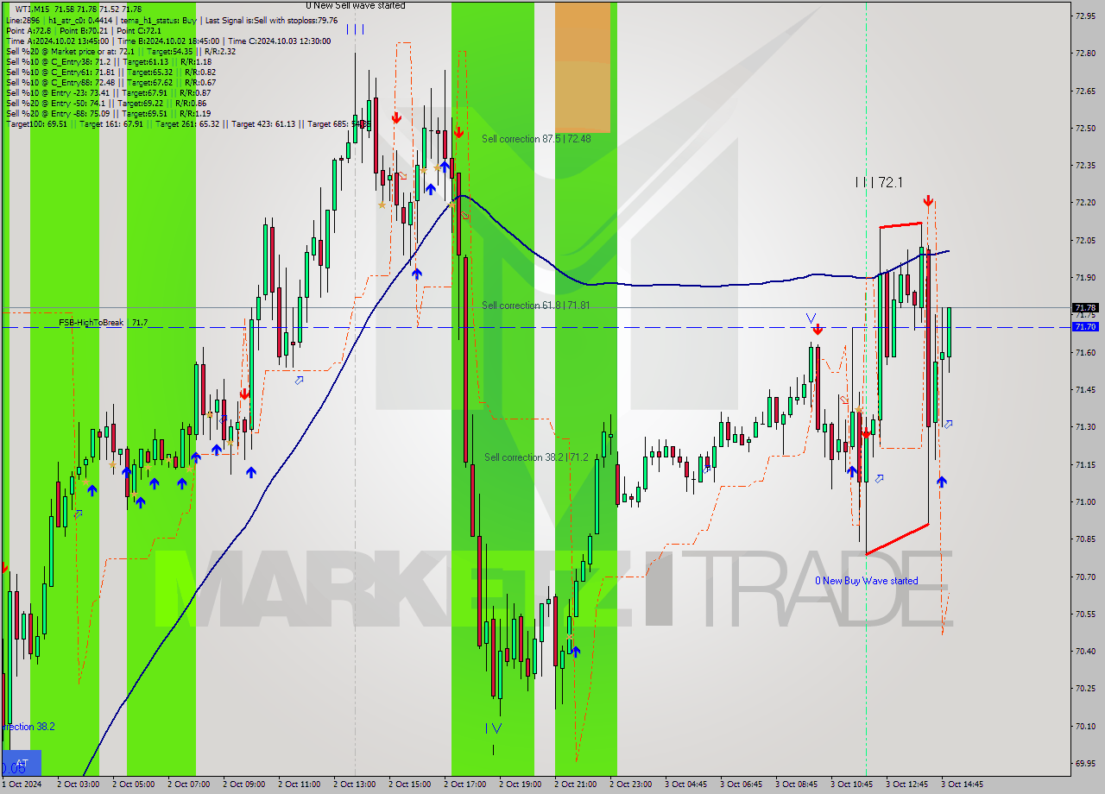Click the '2 Oct 17:00' time axis label
Image resolution: width=1105 pixels, height=794 pixels.
coord(464,785)
